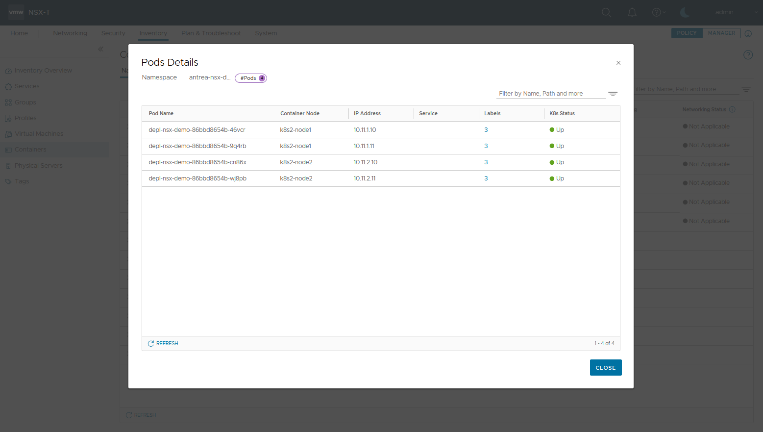Viewport: 763px width, 432px height.
Task: Click info icon beside Networking Status header
Action: [732, 109]
